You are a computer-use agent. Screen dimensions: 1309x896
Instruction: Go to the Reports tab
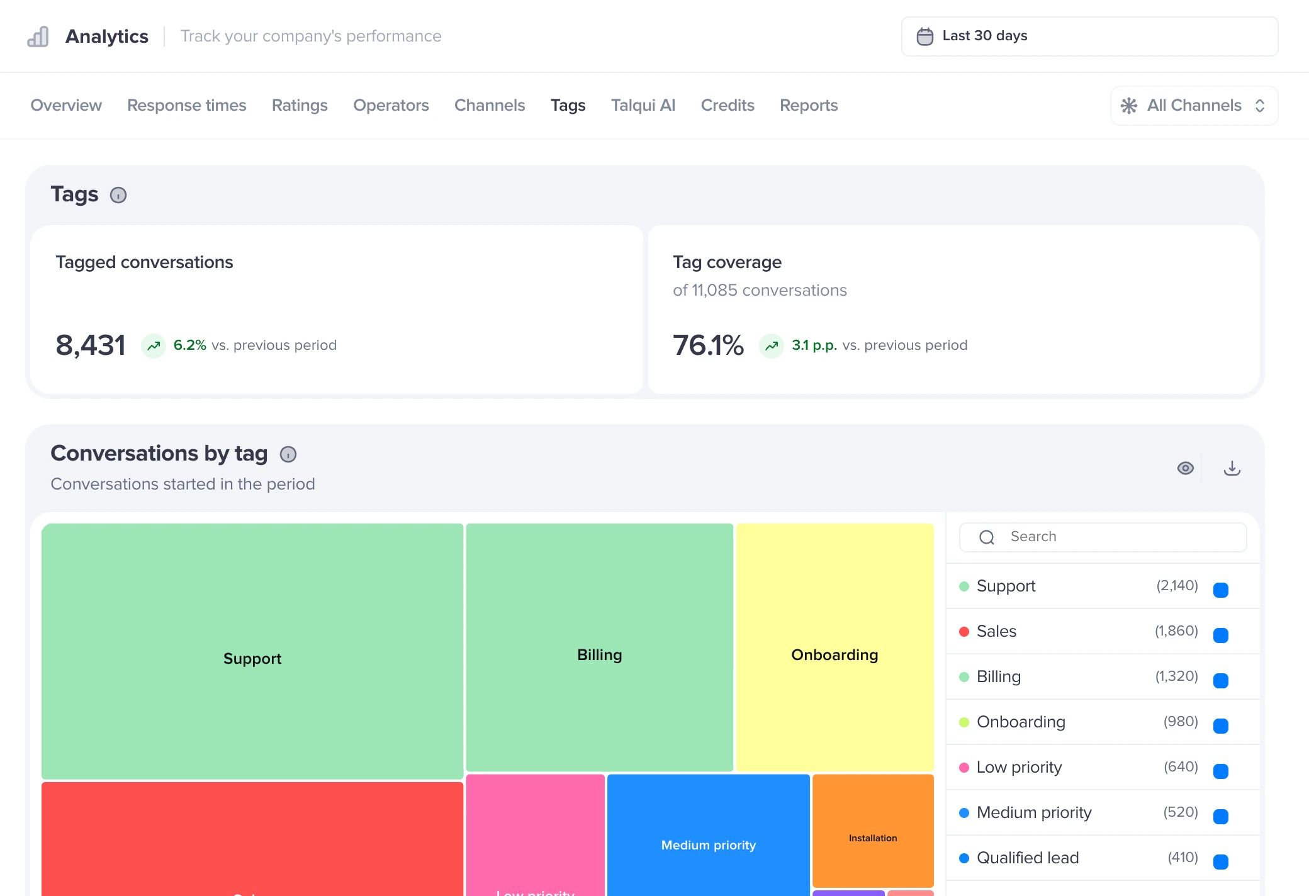click(809, 105)
